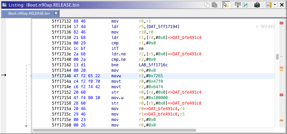Click the top red marker in overview margin
Image resolution: width=287 pixels, height=134 pixels.
(x=281, y=23)
